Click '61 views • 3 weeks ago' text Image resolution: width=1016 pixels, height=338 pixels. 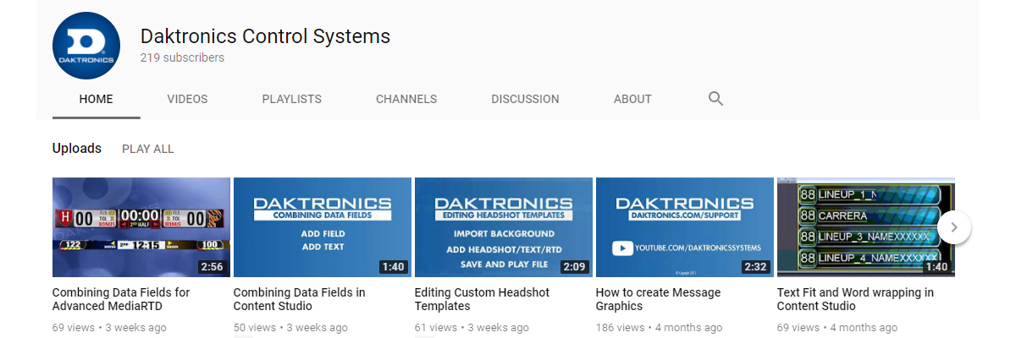pos(472,327)
